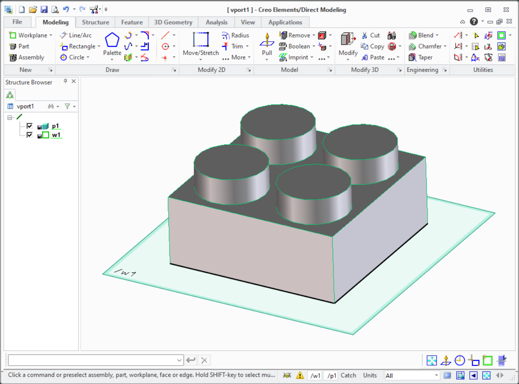519x384 pixels.
Task: Collapse the root tree node
Action: pos(10,118)
